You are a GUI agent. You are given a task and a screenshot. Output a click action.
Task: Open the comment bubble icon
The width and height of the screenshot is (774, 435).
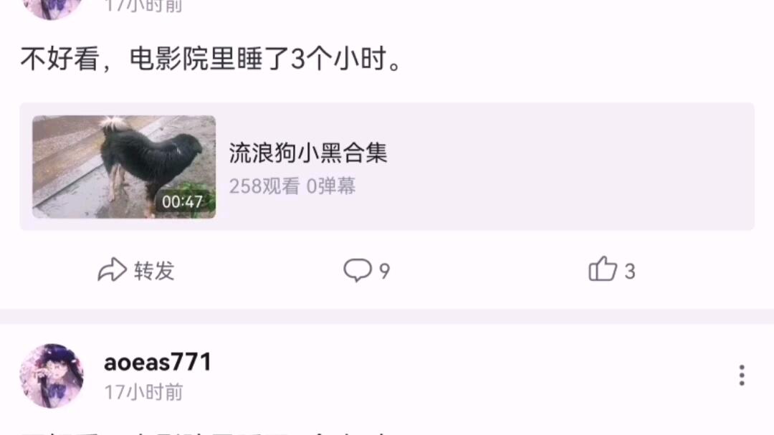point(358,269)
